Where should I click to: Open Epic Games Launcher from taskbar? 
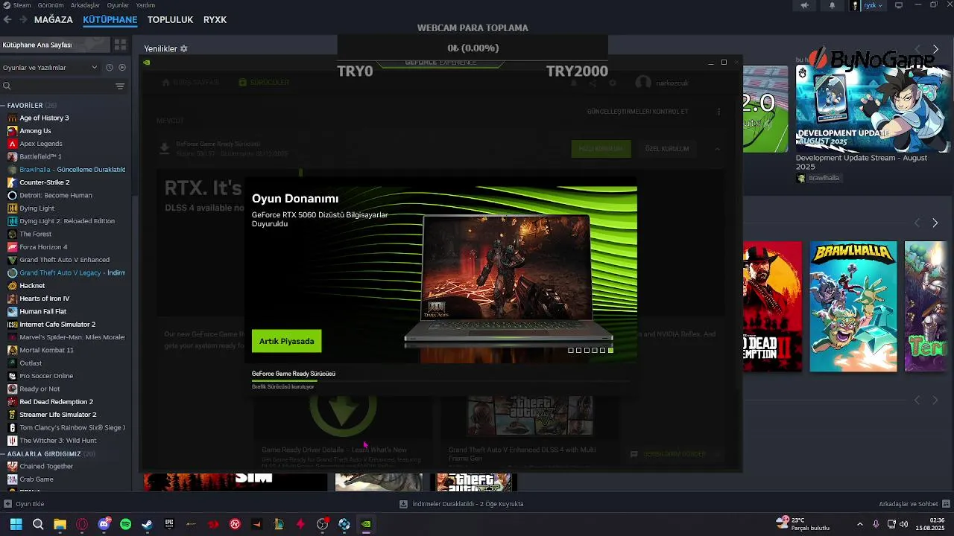click(x=169, y=524)
